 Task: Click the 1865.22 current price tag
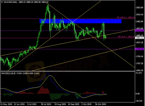[140, 38]
